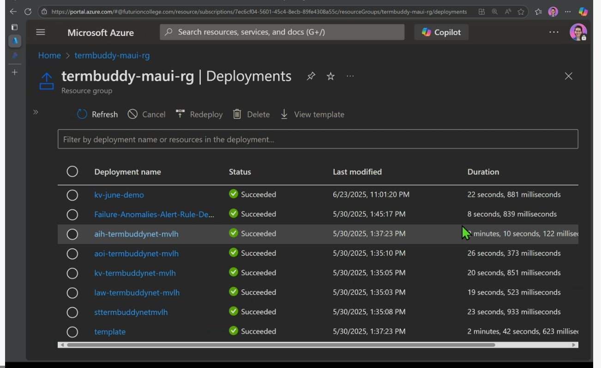Go to termbuddy-maui-rg breadcrumb

click(x=112, y=55)
